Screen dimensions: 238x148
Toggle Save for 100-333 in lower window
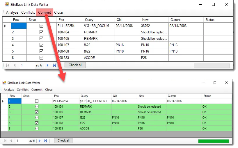(37, 128)
